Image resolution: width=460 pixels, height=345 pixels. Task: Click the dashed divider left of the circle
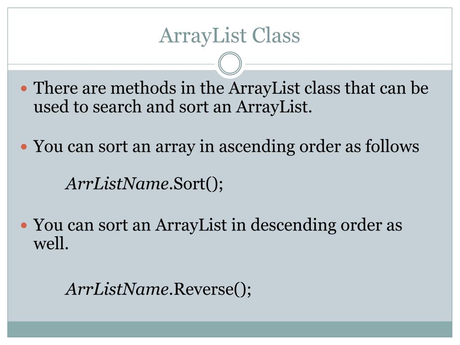(x=113, y=64)
